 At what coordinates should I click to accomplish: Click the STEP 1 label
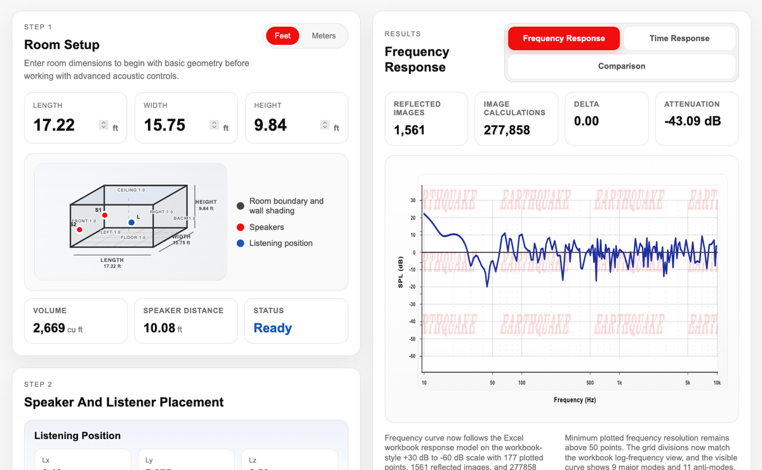[x=38, y=27]
